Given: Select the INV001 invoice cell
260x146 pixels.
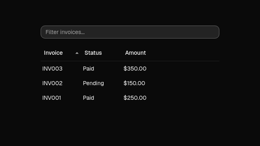Looking at the screenshot, I should (x=52, y=98).
